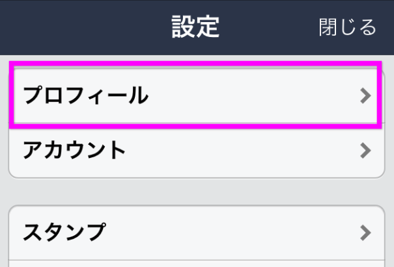Click the プロフィール label text
This screenshot has height=267, width=394.
(x=85, y=96)
